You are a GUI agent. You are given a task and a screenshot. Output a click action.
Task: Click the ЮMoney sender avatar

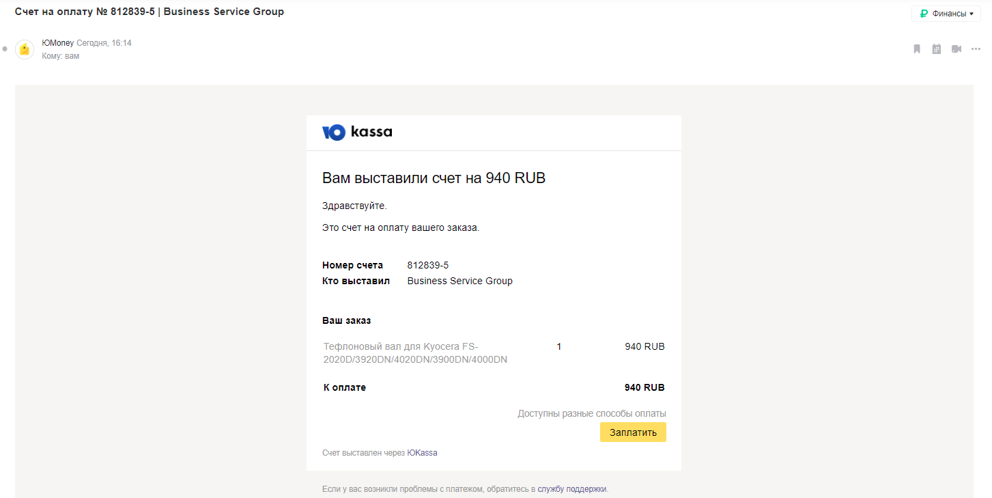click(x=25, y=49)
